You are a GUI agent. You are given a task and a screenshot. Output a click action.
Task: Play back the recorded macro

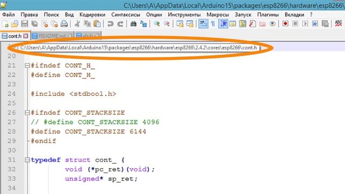coord(305,24)
